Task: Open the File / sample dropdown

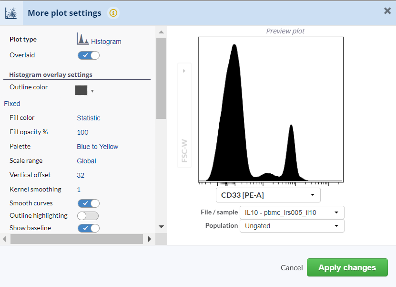Action: click(292, 213)
